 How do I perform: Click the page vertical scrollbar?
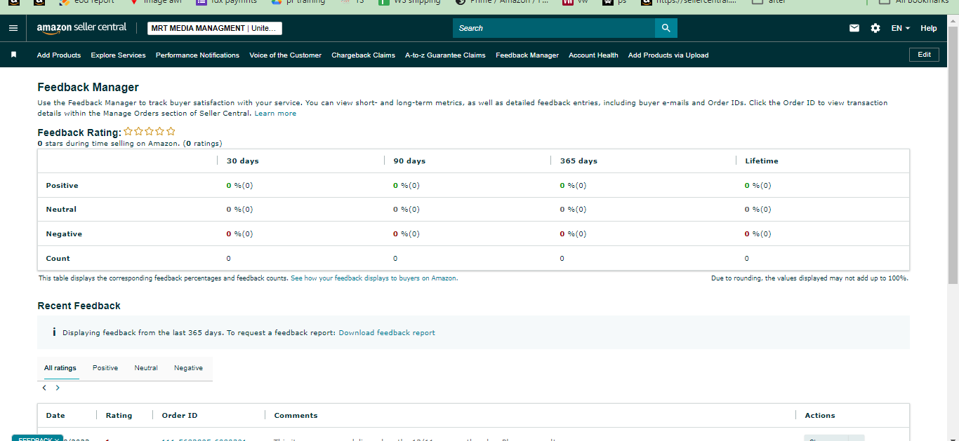point(953,154)
